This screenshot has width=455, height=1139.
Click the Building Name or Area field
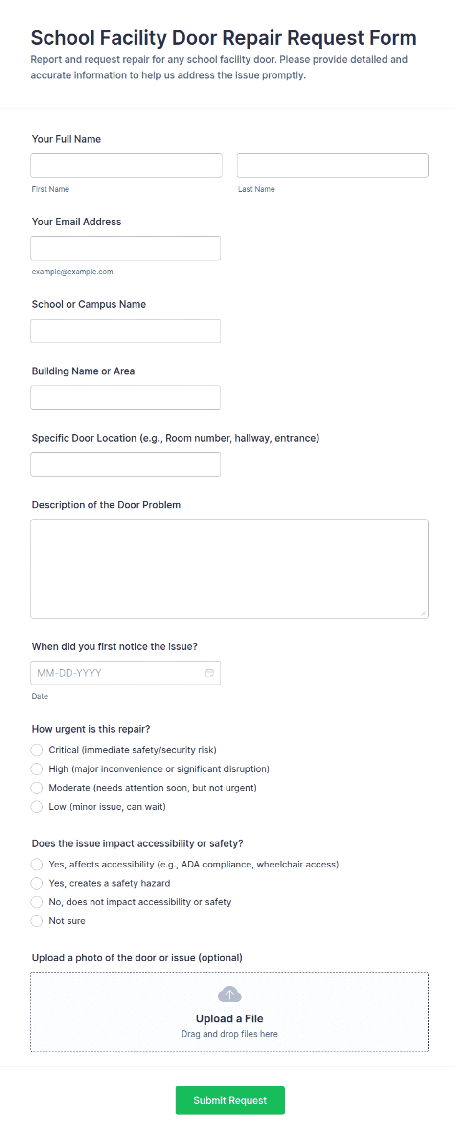pos(126,397)
